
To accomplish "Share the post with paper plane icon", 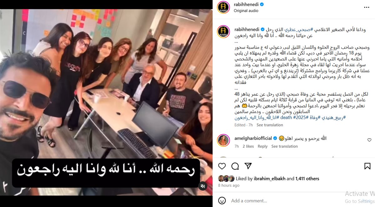I will pos(248,166).
